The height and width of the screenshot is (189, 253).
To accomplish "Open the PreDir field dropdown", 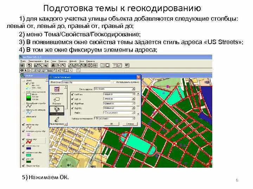I will tap(134, 113).
